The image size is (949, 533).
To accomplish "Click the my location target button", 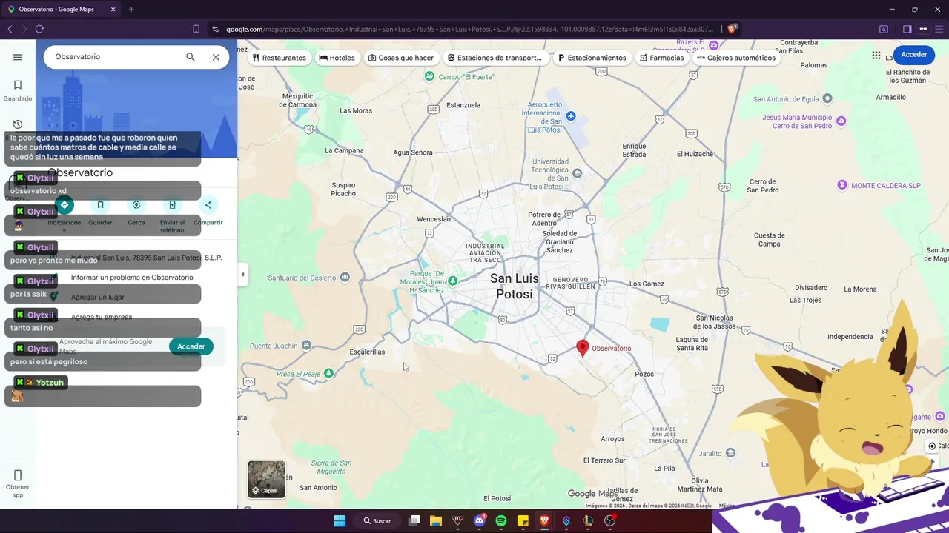I will (x=933, y=446).
